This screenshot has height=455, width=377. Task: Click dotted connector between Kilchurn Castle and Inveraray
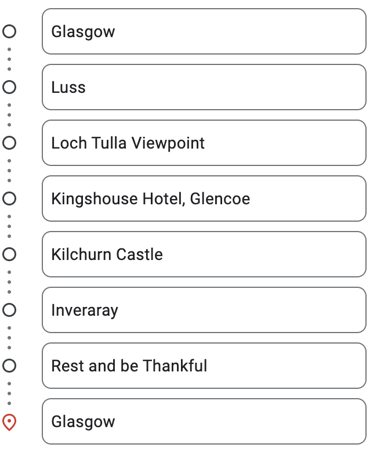click(x=9, y=282)
